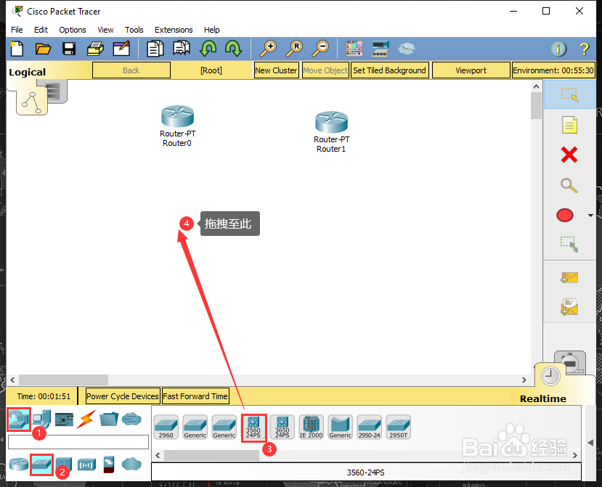Screen dimensions: 602x487
Task: Click the workspace horizontal scrollbar thumb
Action: [x=63, y=380]
